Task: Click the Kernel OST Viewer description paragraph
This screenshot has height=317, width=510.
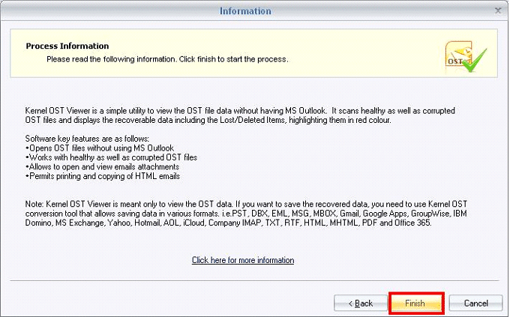Action: click(x=240, y=115)
